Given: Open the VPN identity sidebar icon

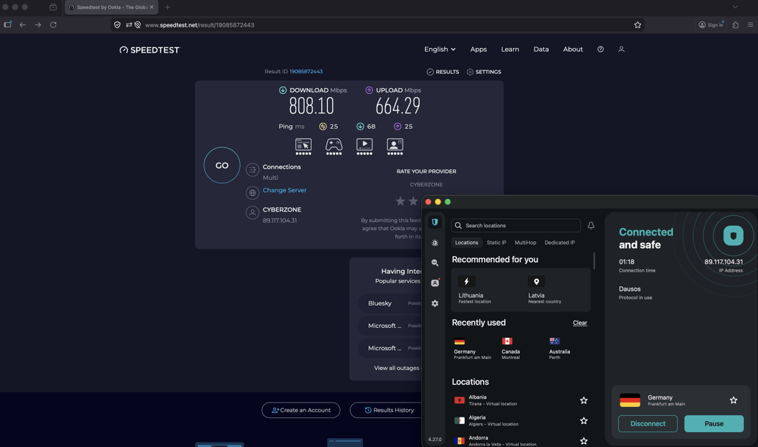Looking at the screenshot, I should click(435, 283).
